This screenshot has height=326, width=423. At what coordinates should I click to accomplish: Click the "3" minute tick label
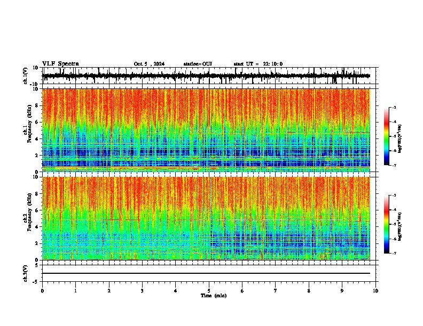pyautogui.click(x=142, y=291)
